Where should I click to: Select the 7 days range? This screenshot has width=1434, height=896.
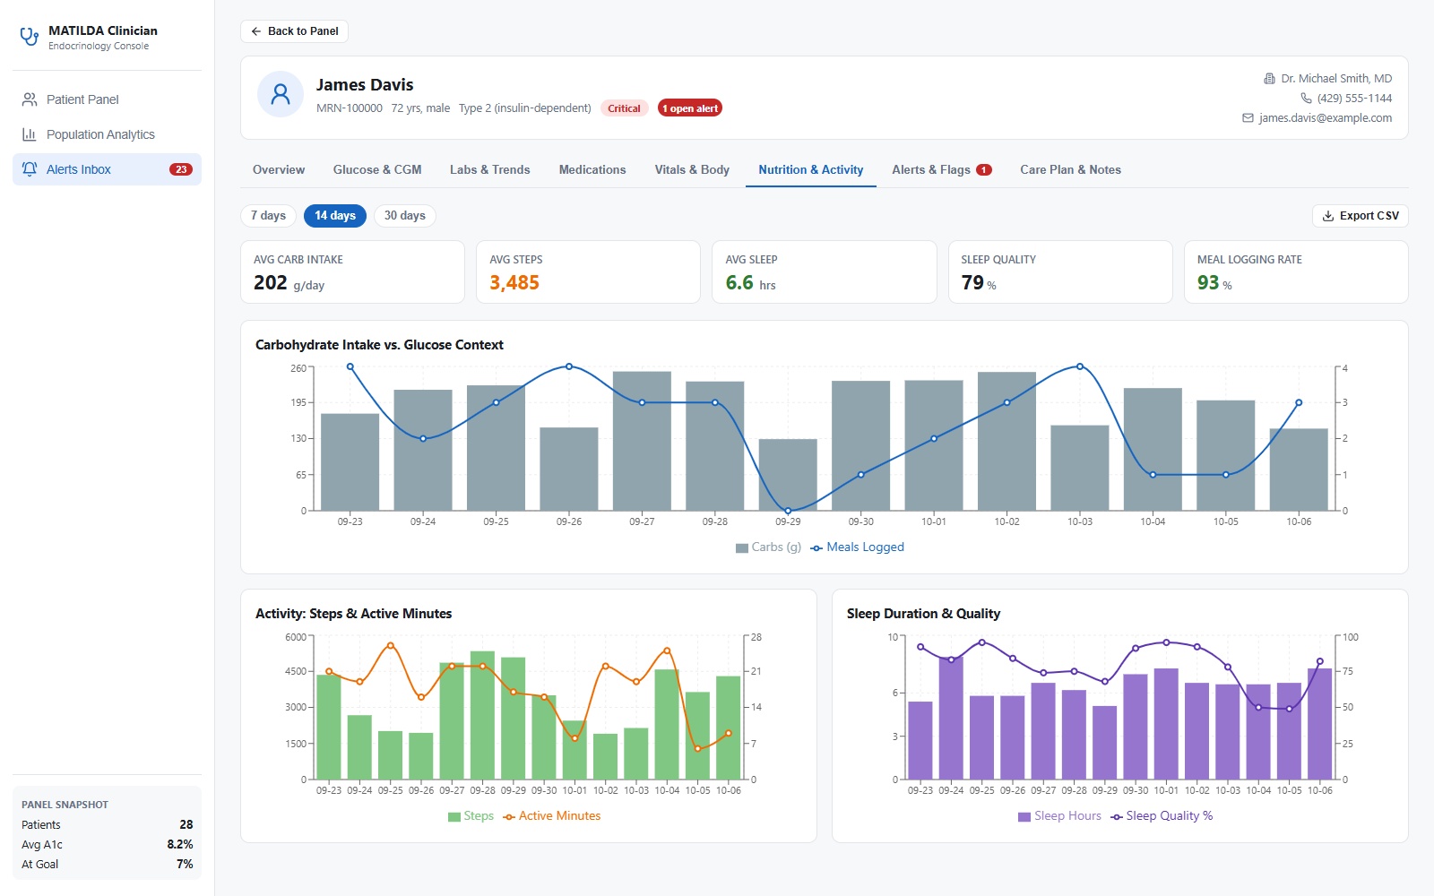268,216
